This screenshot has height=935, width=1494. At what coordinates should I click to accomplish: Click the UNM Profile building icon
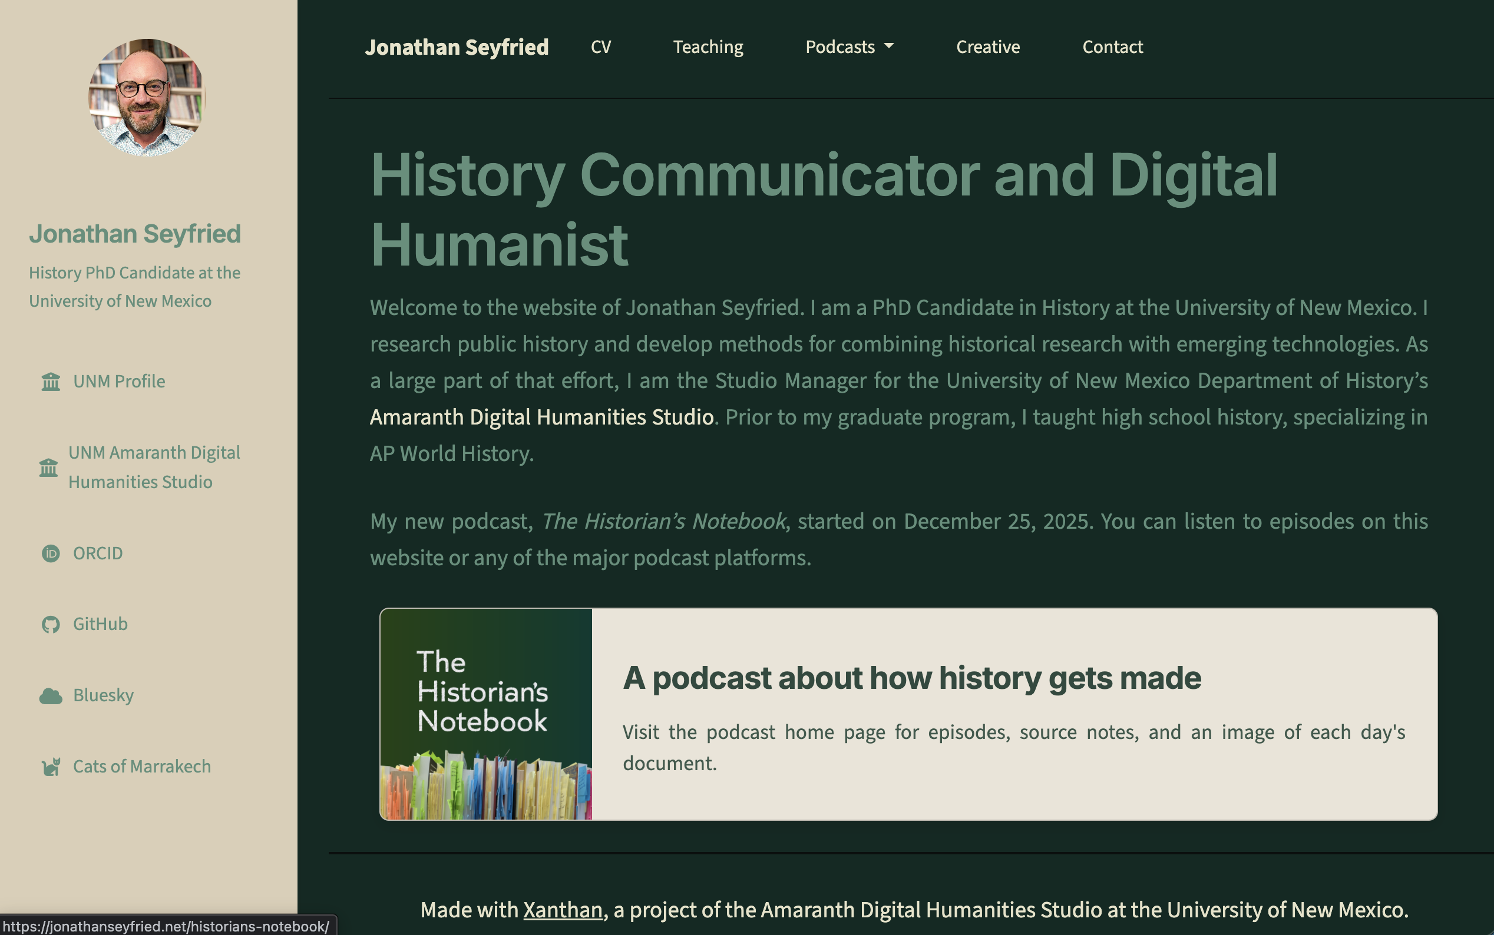(x=51, y=382)
